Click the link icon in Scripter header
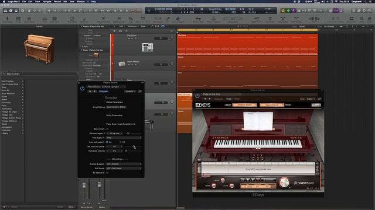 point(140,91)
